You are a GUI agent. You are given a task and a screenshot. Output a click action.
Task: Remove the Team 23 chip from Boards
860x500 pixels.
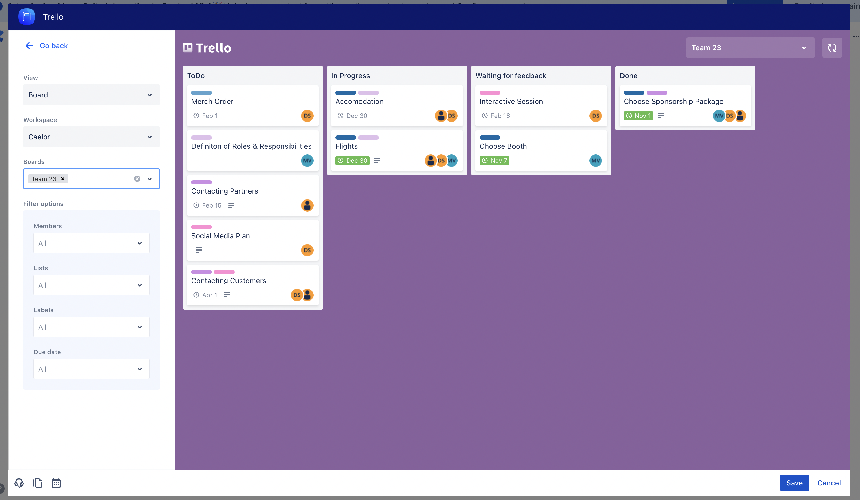point(63,178)
